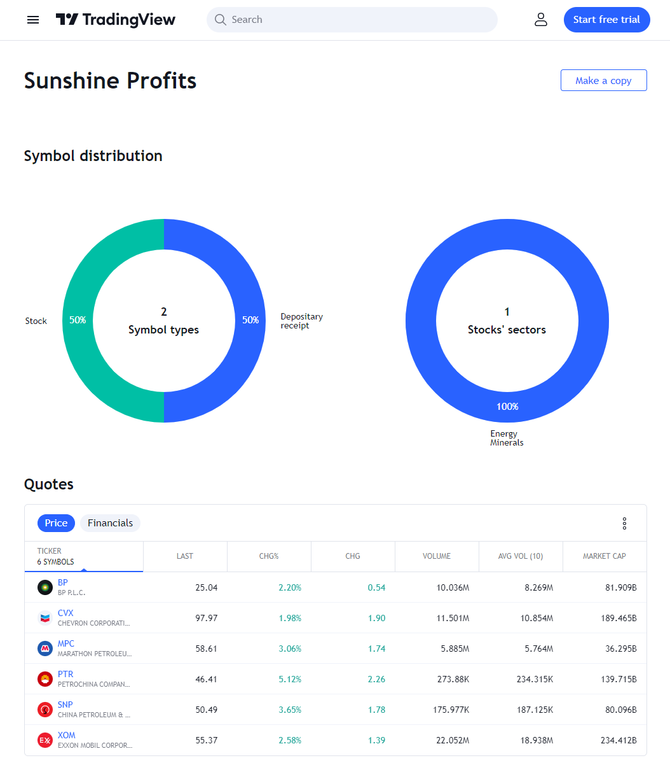This screenshot has width=670, height=772.
Task: Sort by the Ticker column header
Action: tap(84, 556)
